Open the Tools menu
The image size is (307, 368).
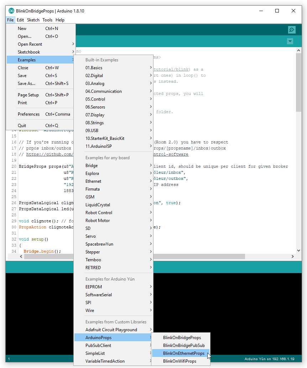[x=47, y=20]
